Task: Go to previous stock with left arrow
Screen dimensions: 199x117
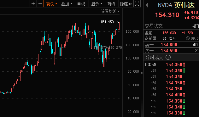Action: [147, 5]
